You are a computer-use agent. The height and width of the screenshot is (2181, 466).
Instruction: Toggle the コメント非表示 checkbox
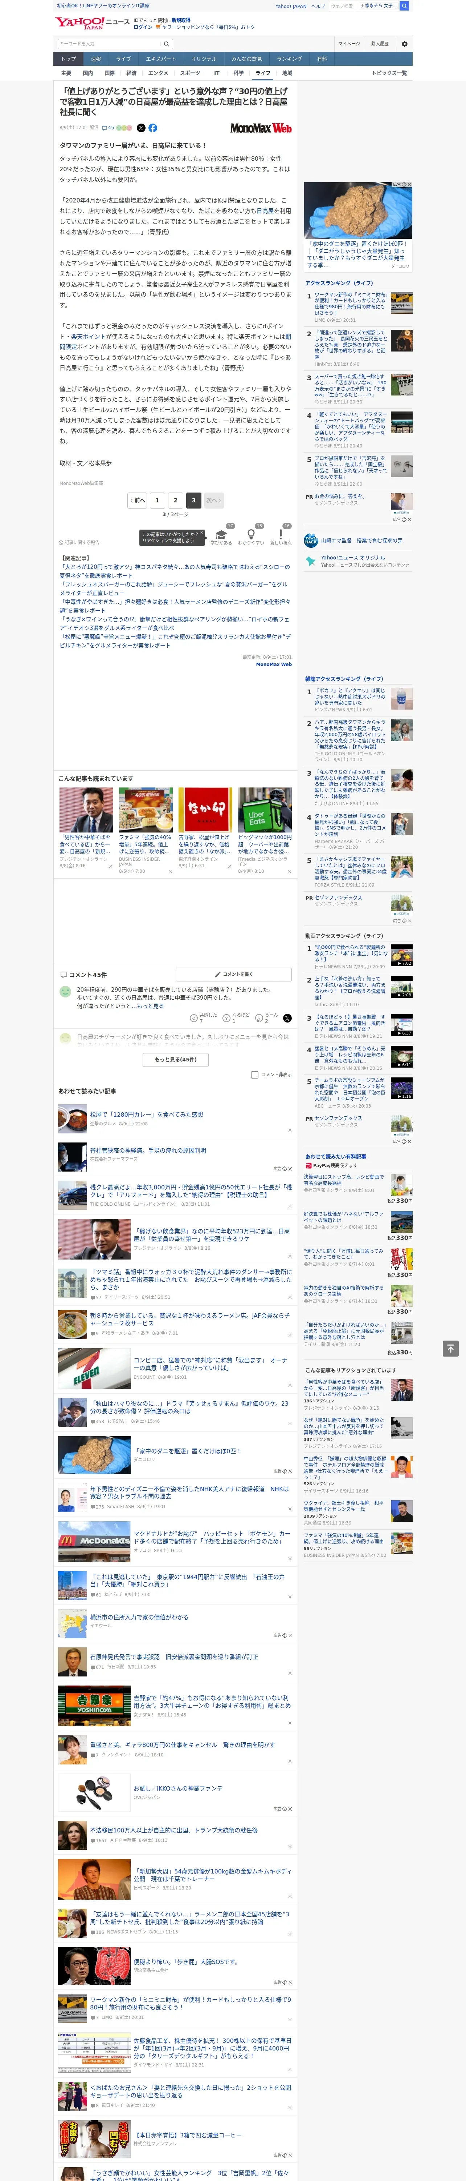coord(254,1075)
